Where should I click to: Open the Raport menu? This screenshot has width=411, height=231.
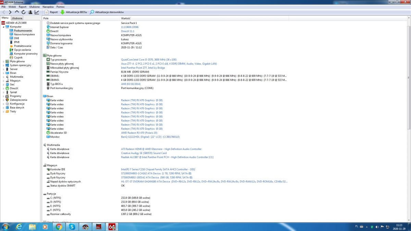(x=23, y=7)
